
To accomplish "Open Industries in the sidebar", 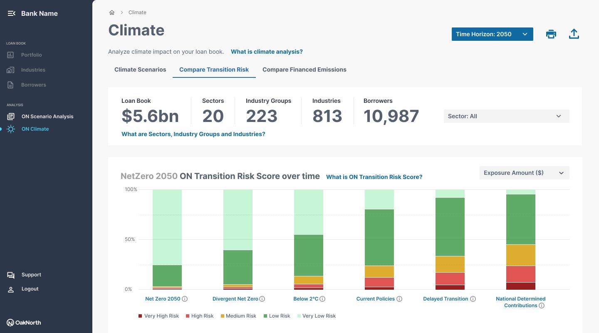I will tap(33, 70).
